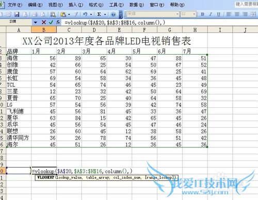
Task: Open the 文件 (File) menu
Action: point(15,5)
